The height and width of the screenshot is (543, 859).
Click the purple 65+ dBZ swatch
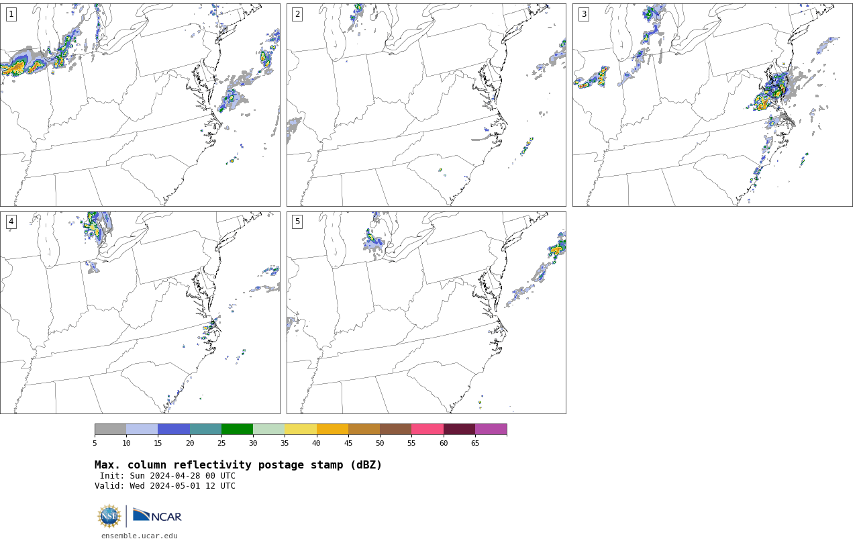(491, 430)
